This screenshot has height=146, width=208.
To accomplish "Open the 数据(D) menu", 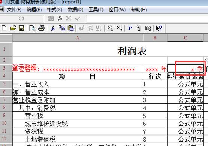I will [75, 10].
